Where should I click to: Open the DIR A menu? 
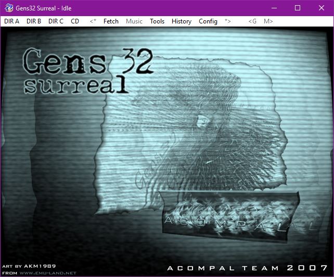tap(12, 21)
